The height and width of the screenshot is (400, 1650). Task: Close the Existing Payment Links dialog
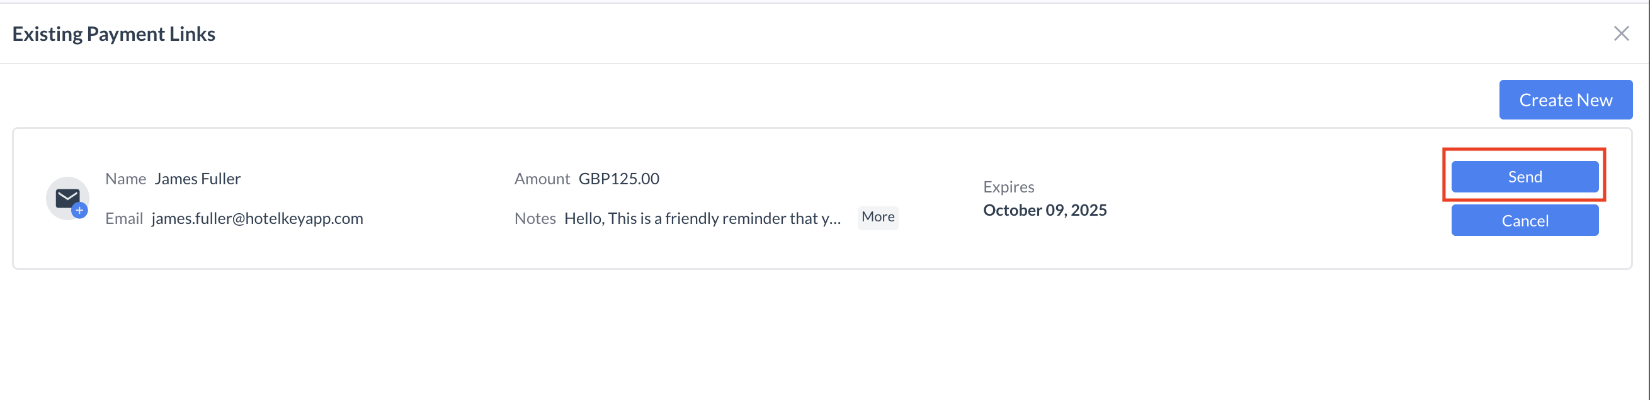1620,33
